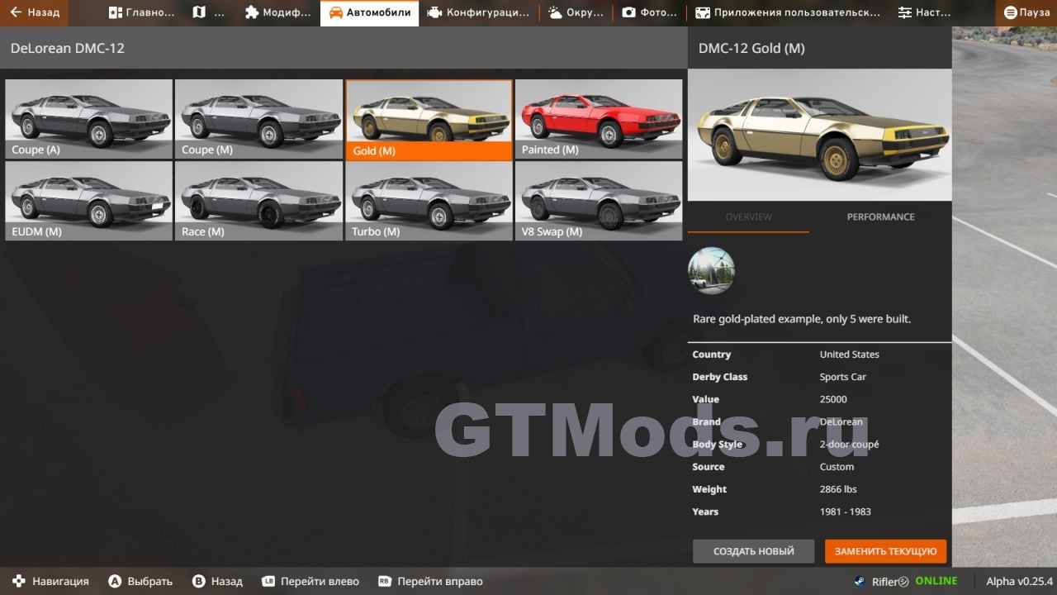This screenshot has height=595, width=1057.
Task: Click the 2-door coupé body style value
Action: (849, 445)
